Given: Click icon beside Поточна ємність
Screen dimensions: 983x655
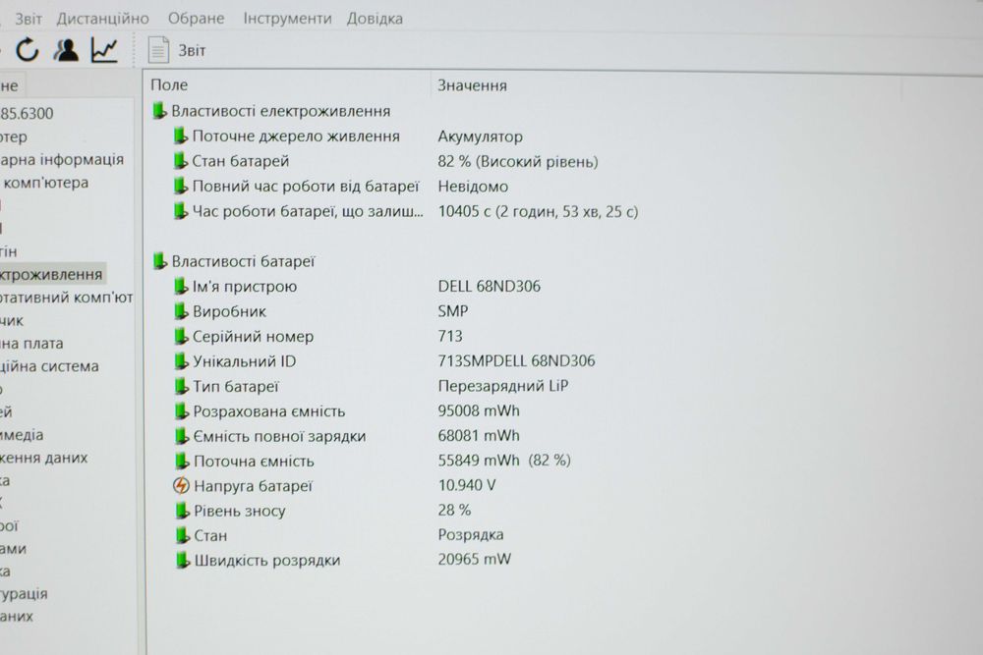Looking at the screenshot, I should 182,461.
